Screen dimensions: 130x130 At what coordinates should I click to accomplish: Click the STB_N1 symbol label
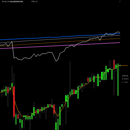point(34,2)
